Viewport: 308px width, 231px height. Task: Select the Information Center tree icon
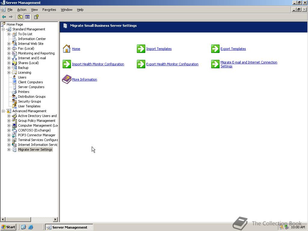click(14, 39)
